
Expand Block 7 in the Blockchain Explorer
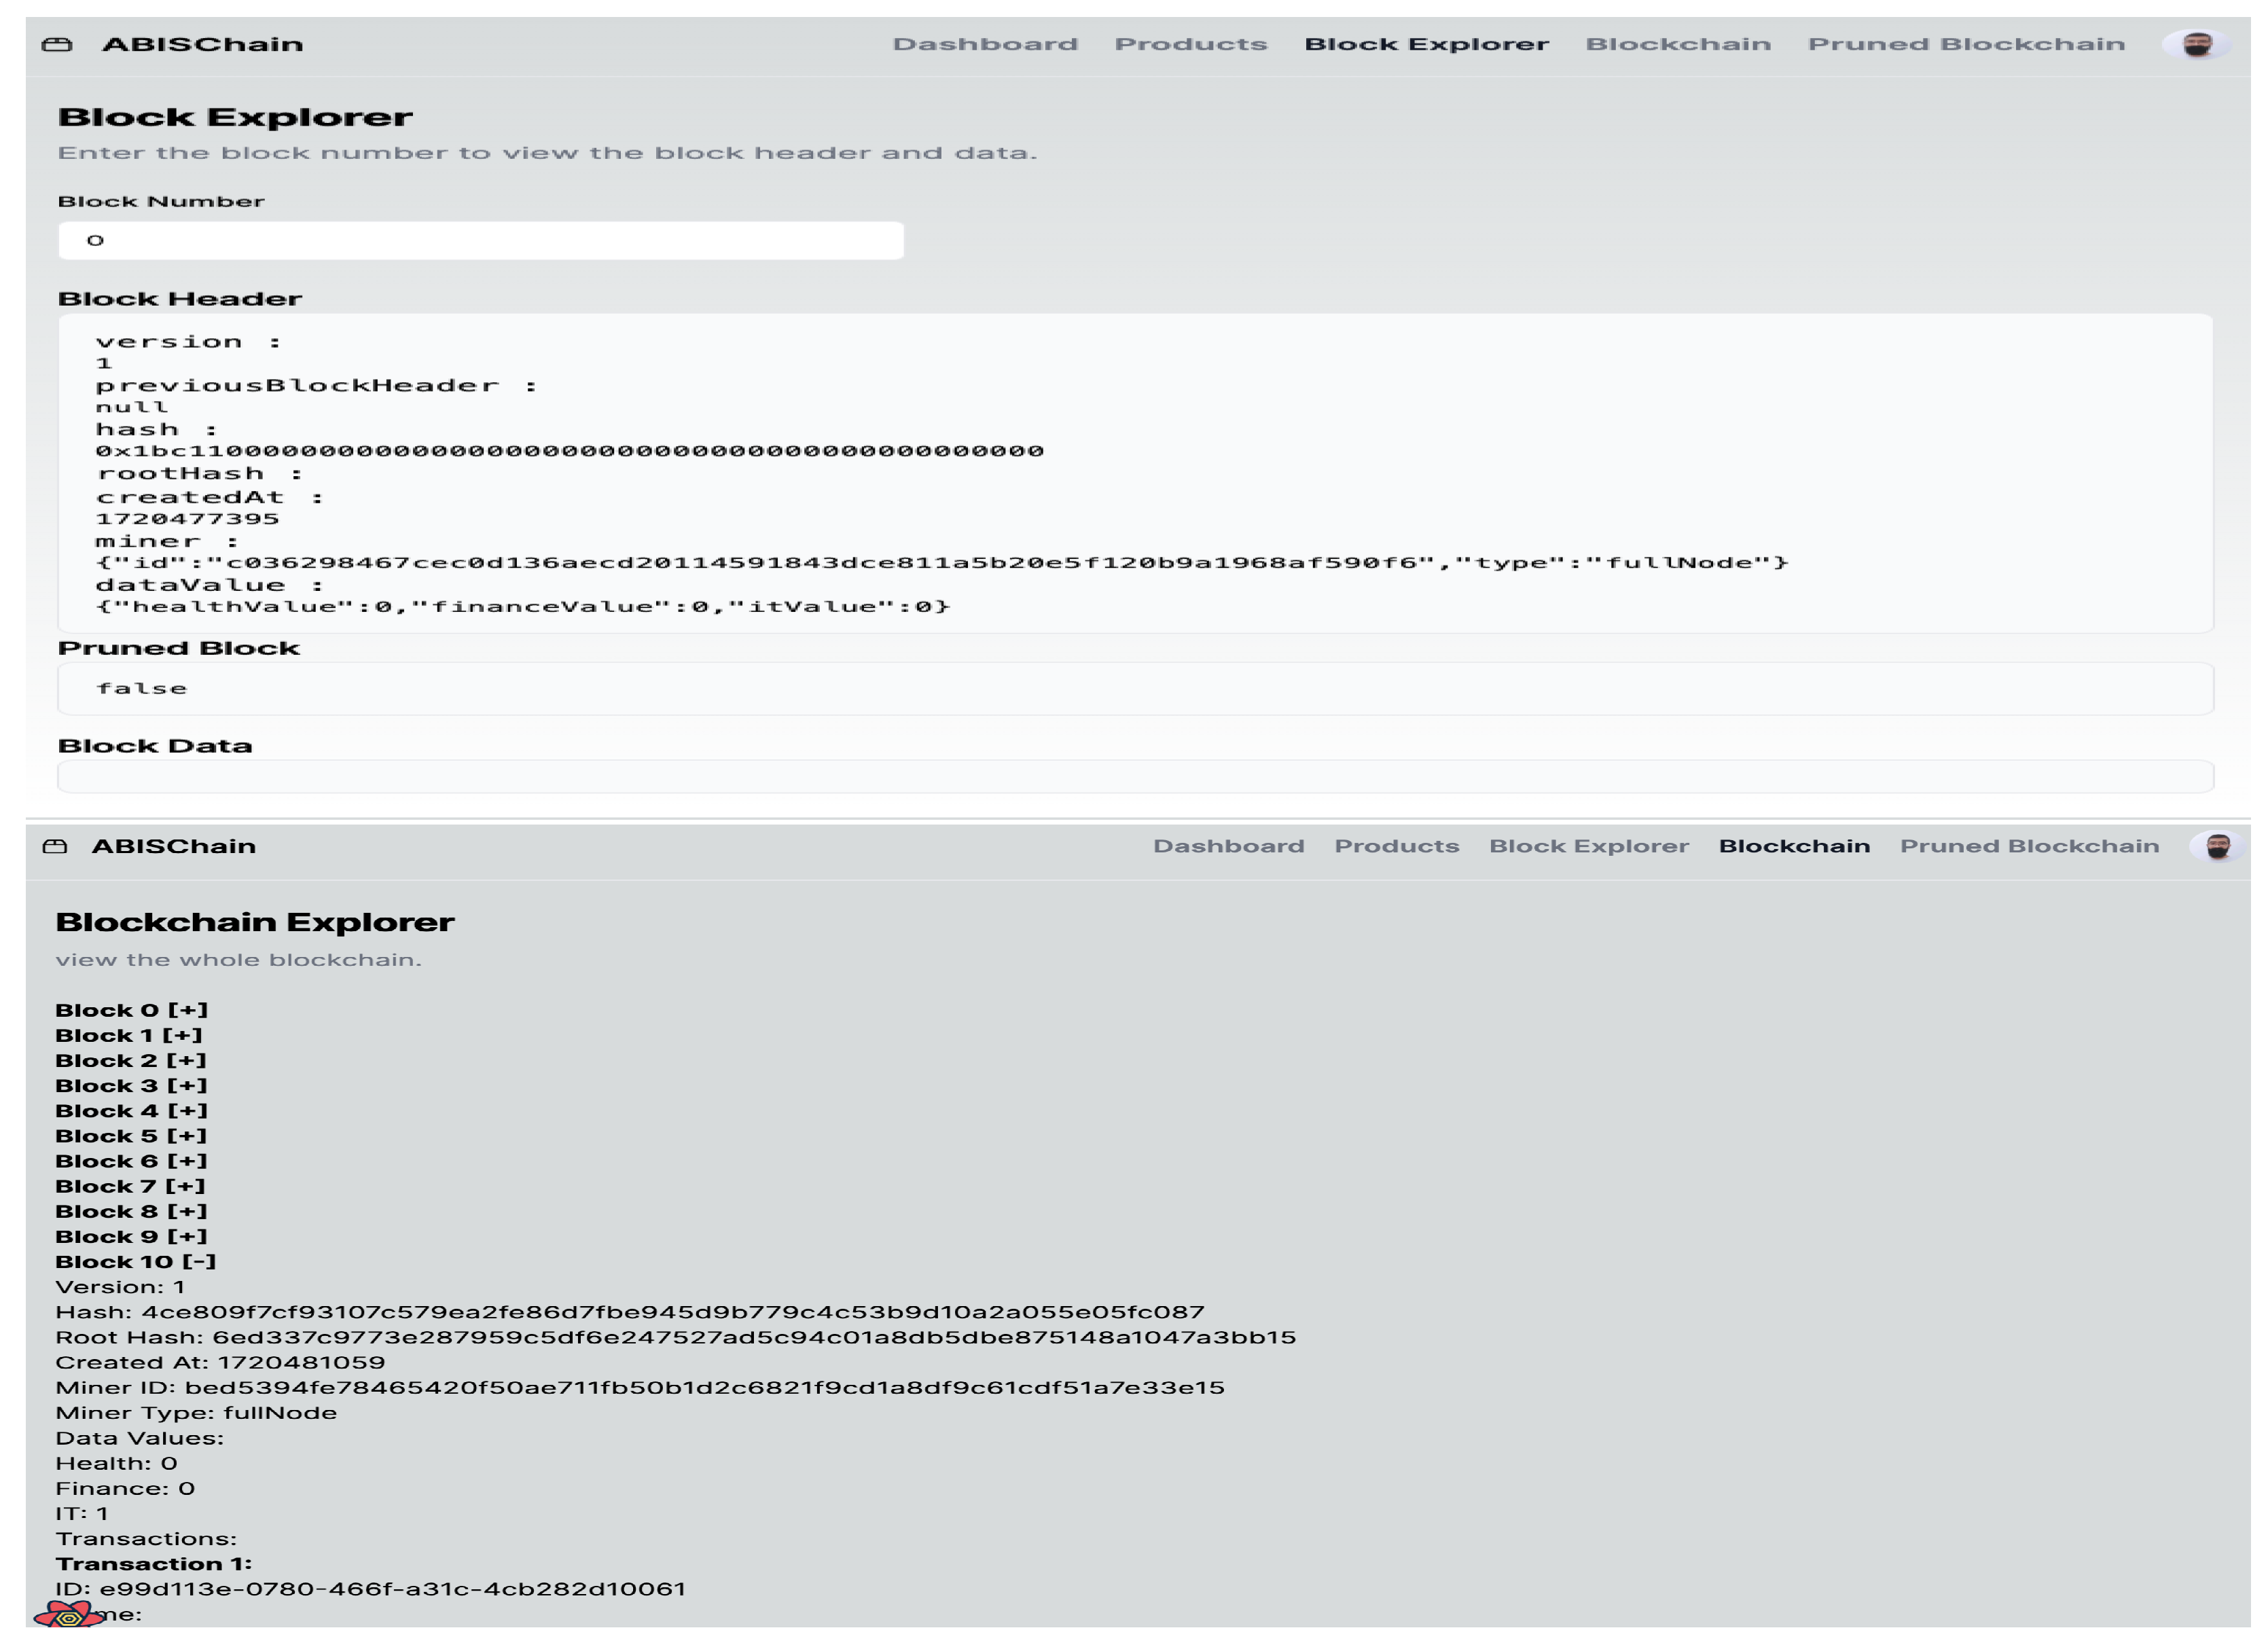130,1187
